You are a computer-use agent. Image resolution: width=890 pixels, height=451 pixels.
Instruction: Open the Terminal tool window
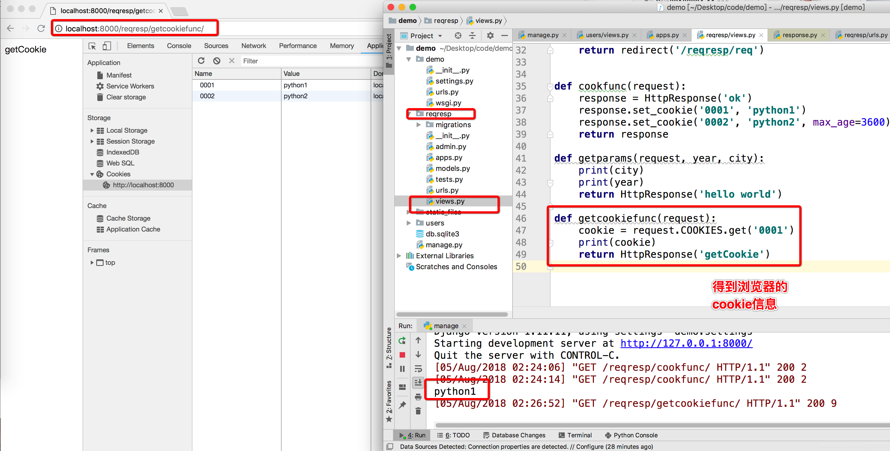(575, 435)
